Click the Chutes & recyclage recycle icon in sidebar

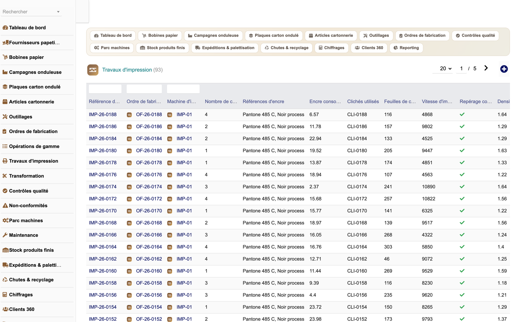click(5, 280)
